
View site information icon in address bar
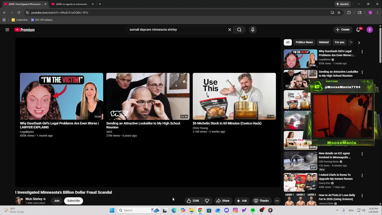[27, 13]
